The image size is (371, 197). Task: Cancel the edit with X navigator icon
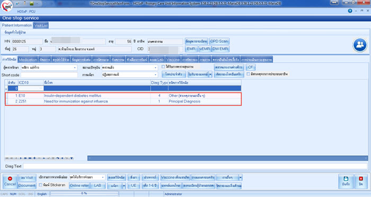coord(53,158)
